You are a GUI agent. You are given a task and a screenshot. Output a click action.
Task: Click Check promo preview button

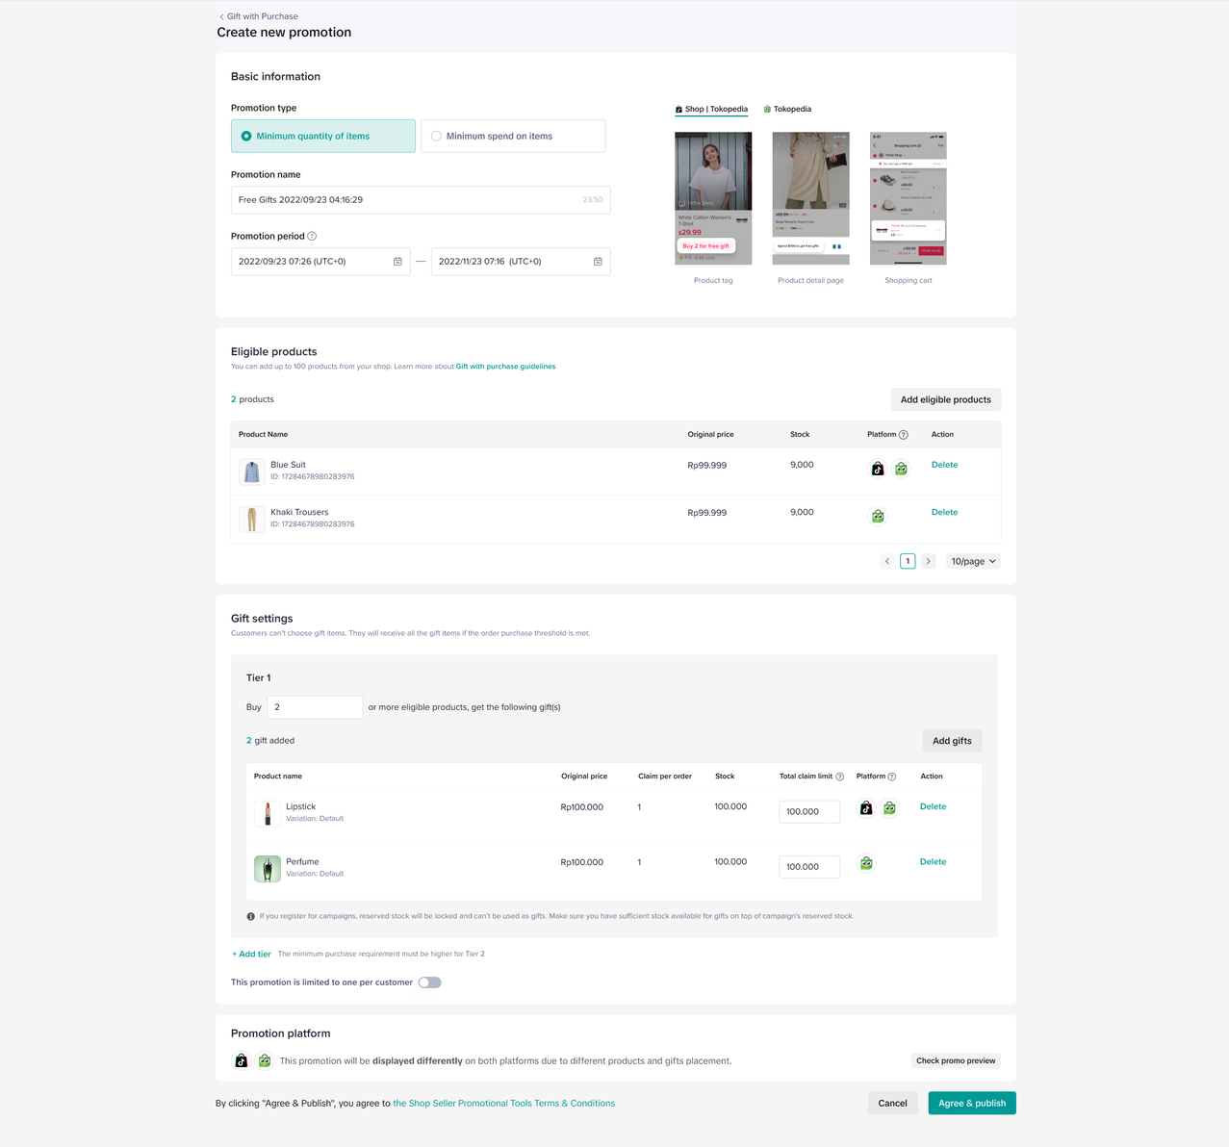click(956, 1060)
